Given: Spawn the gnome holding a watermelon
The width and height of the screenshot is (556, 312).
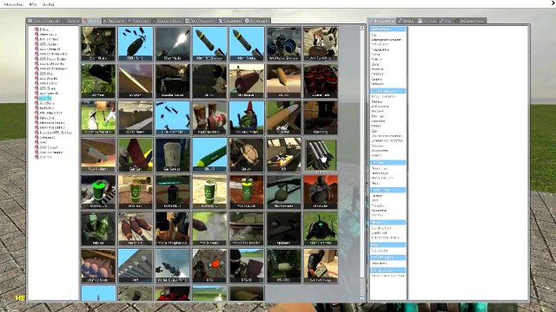Looking at the screenshot, I should coord(247,118).
